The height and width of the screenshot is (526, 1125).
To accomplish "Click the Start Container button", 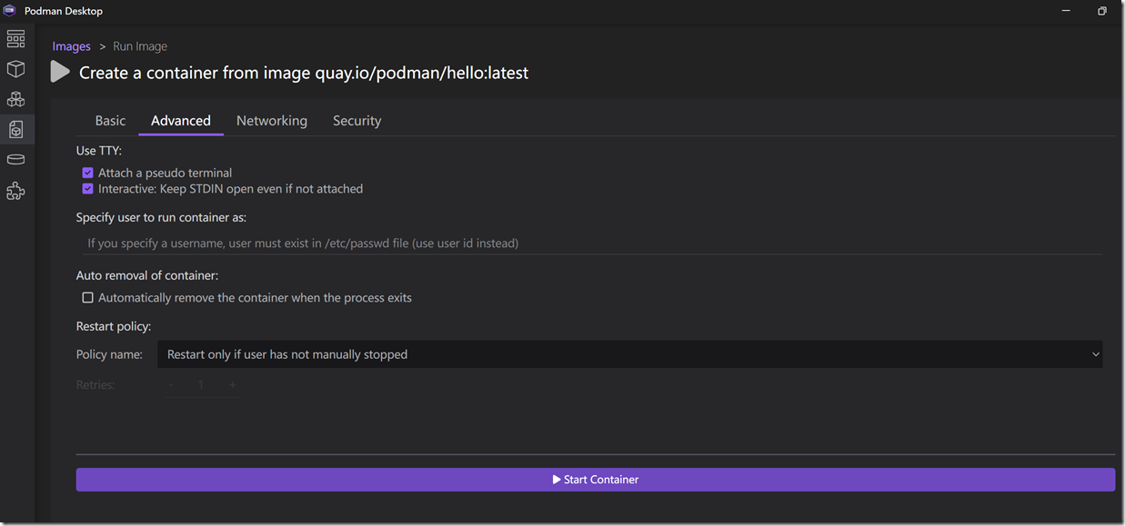I will point(595,480).
